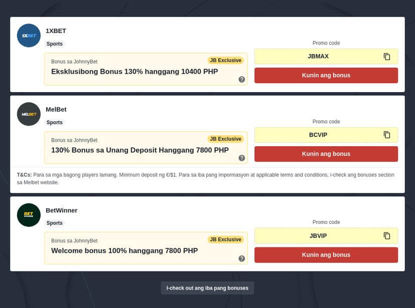Copy the JBVIP promo code using copy icon
This screenshot has height=308, width=415.
[x=386, y=235]
